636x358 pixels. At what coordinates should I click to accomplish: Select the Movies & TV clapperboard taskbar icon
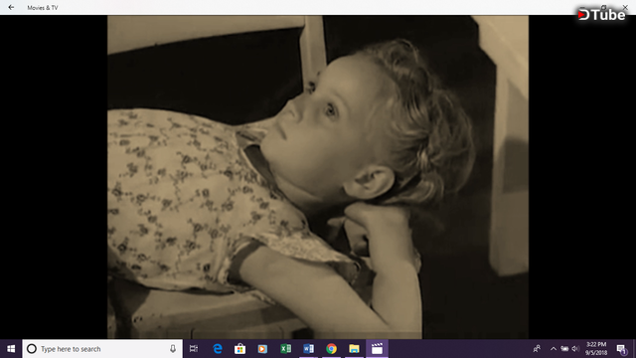coord(377,349)
